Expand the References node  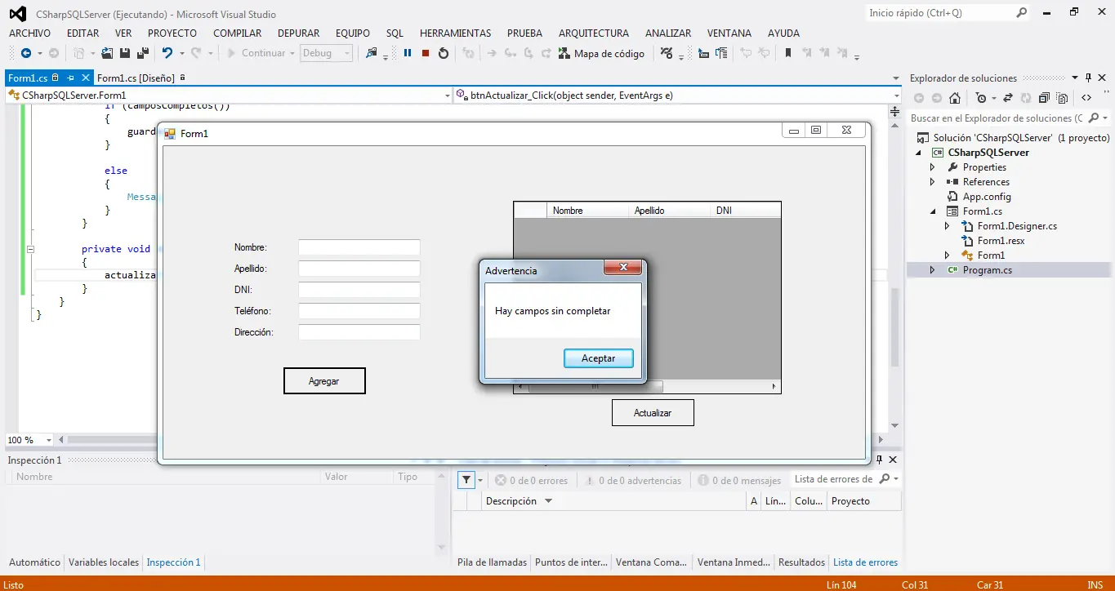(932, 182)
